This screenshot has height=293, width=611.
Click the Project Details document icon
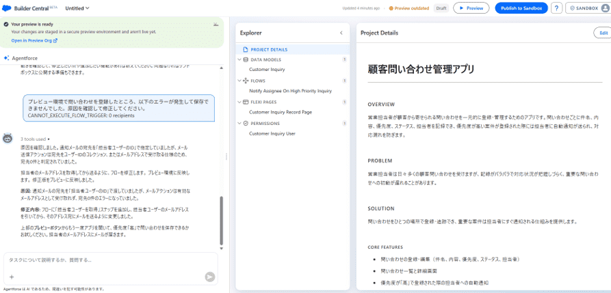tap(246, 49)
